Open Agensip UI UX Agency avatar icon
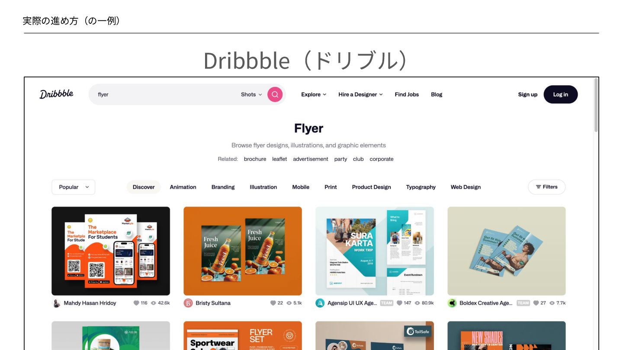The height and width of the screenshot is (350, 623). (320, 303)
